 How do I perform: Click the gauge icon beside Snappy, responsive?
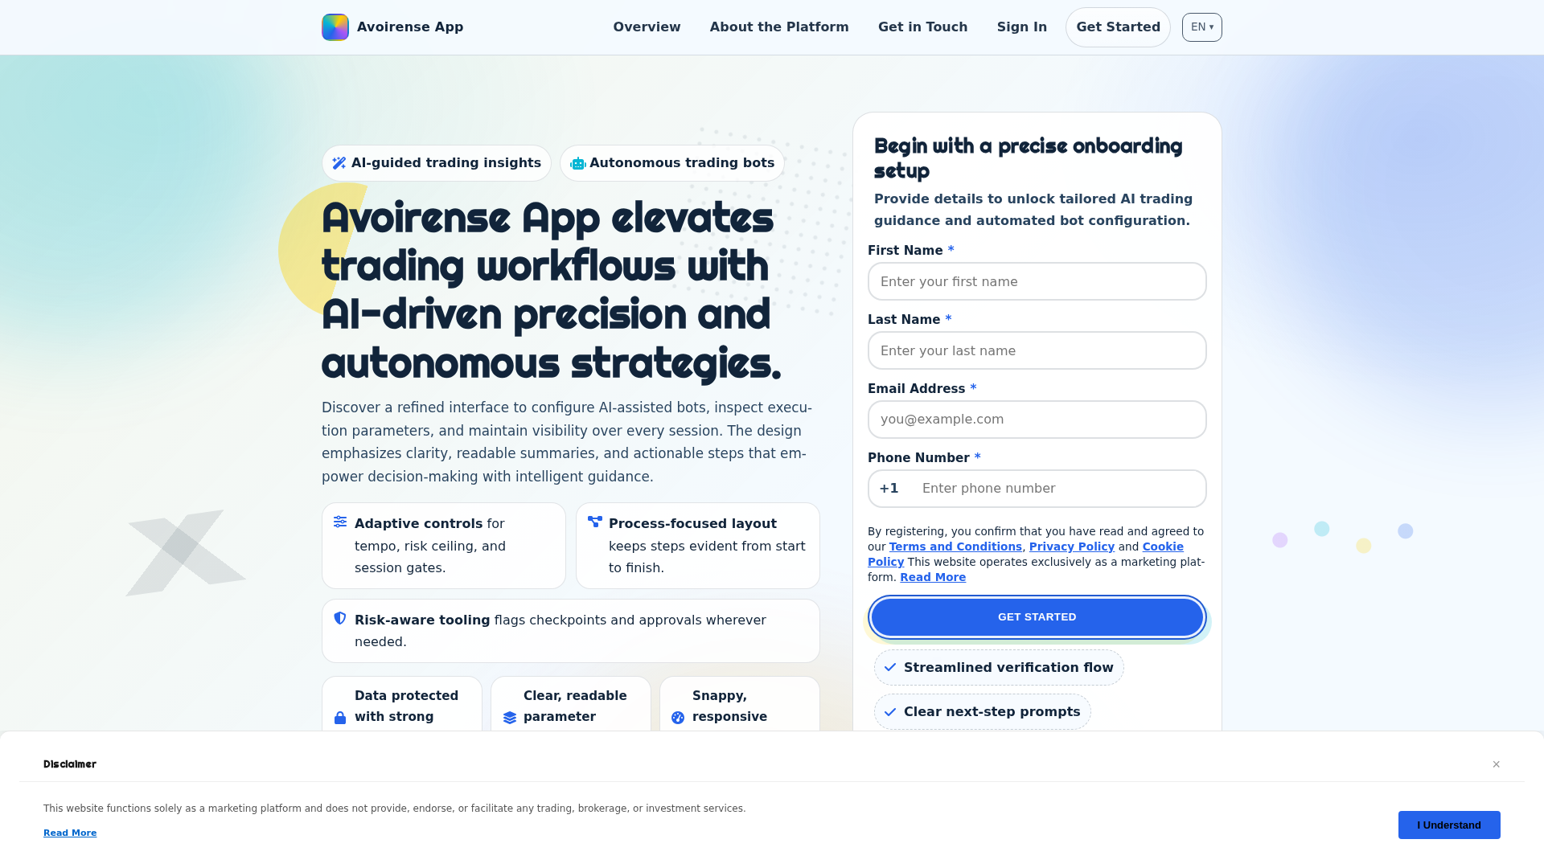click(678, 718)
